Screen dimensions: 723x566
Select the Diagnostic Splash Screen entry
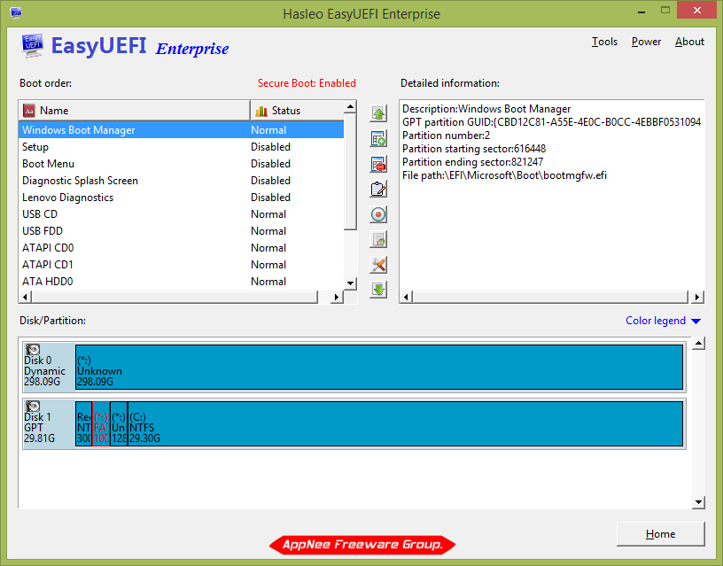[x=182, y=181]
